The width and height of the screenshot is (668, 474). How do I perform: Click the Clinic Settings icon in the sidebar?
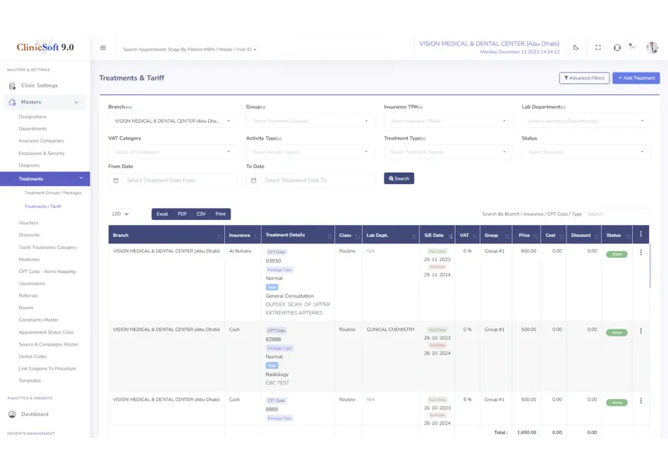[13, 85]
